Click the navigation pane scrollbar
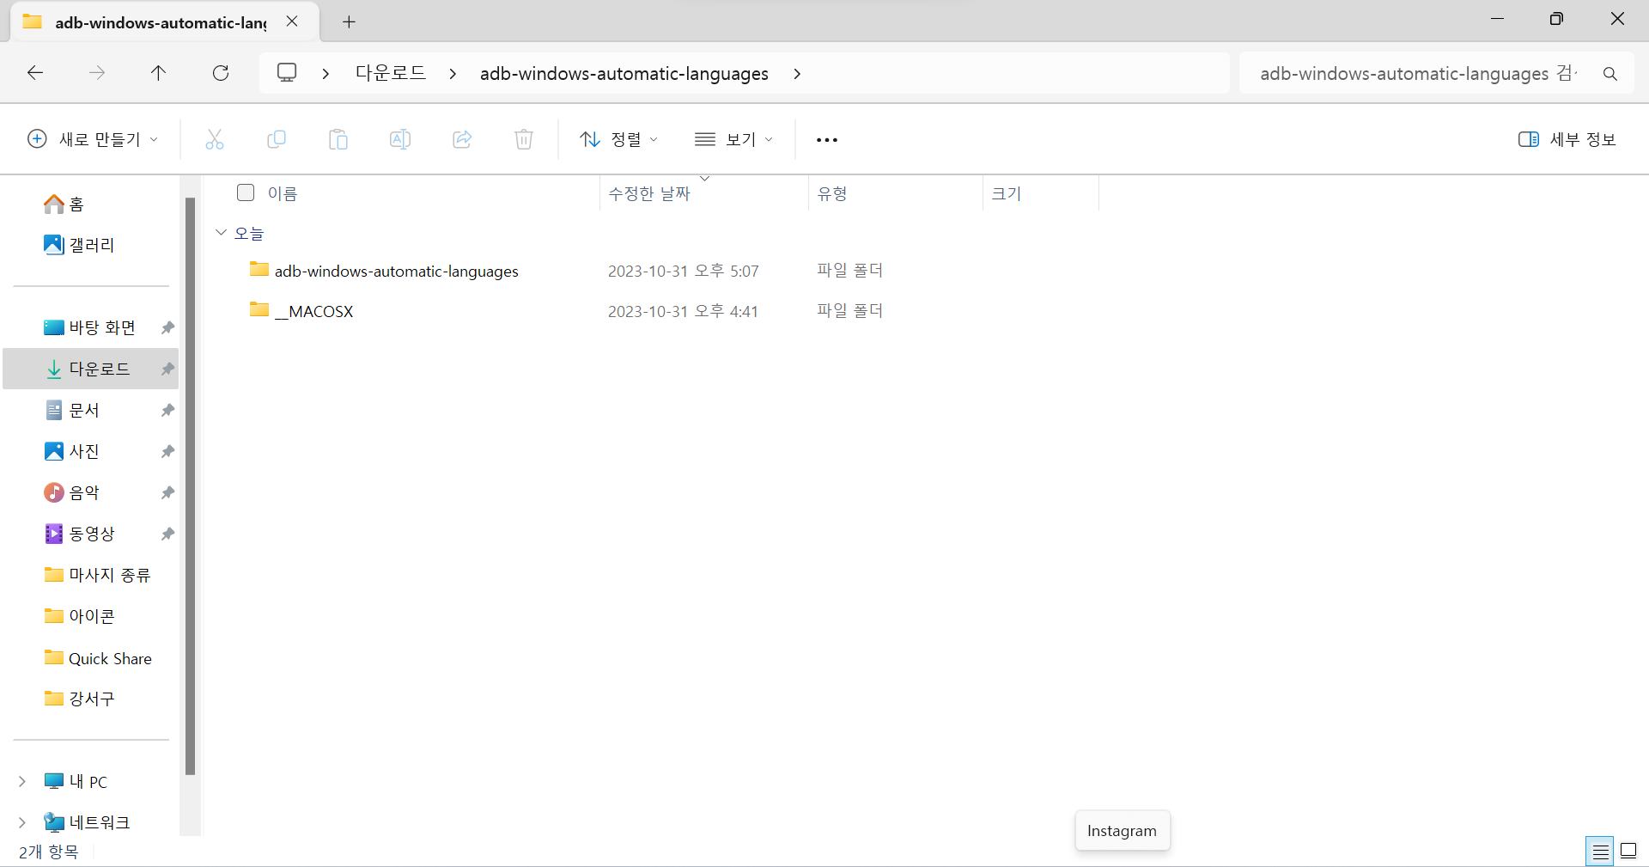This screenshot has height=867, width=1649. click(190, 485)
